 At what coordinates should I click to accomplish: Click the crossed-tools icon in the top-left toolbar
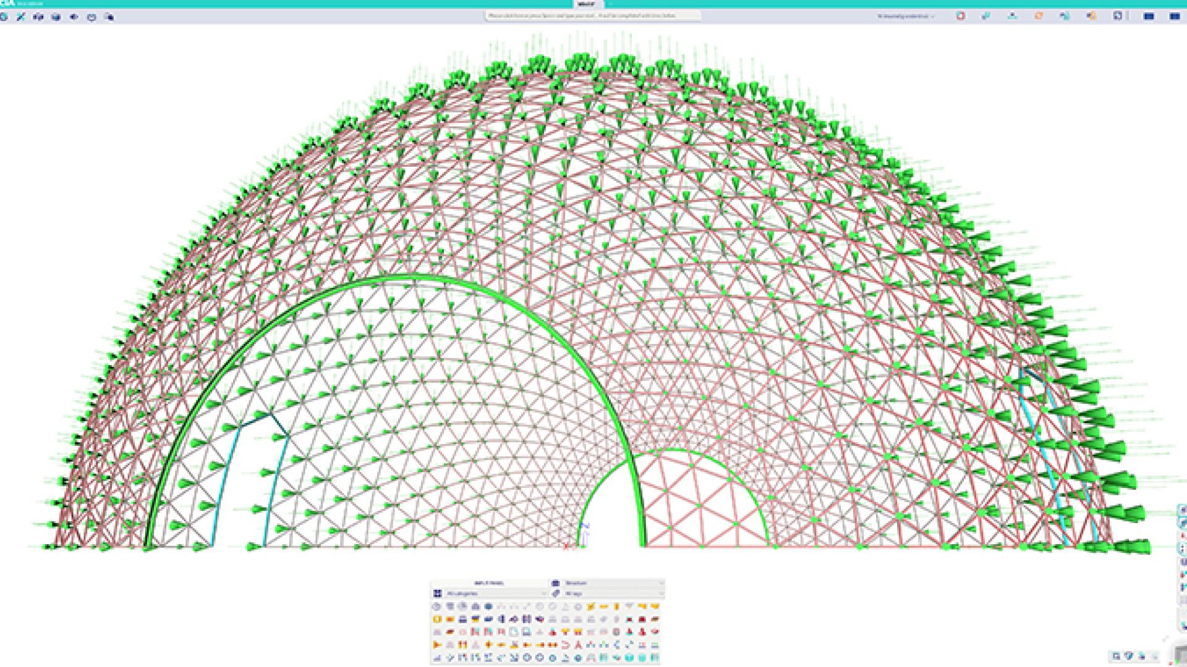20,17
